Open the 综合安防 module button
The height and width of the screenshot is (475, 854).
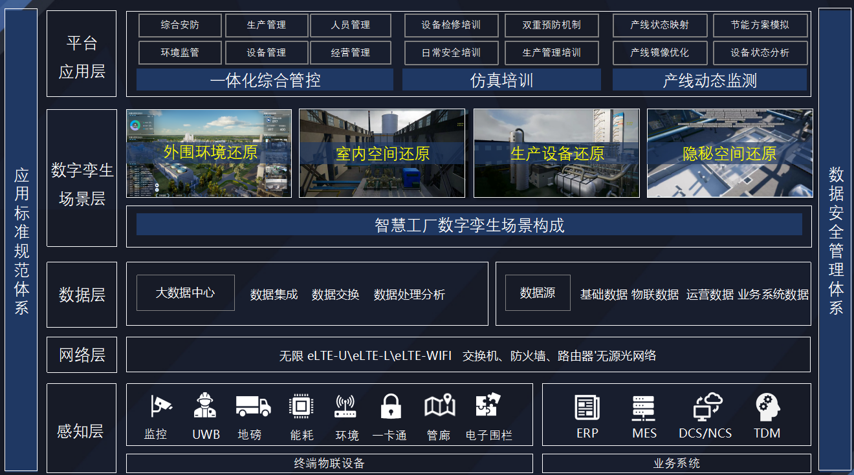(180, 25)
